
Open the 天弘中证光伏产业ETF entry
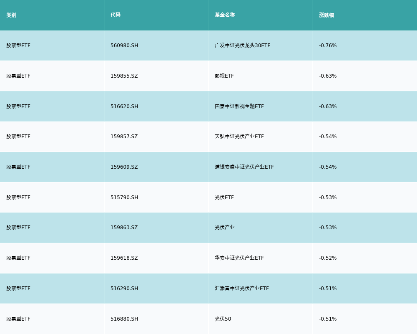click(239, 137)
